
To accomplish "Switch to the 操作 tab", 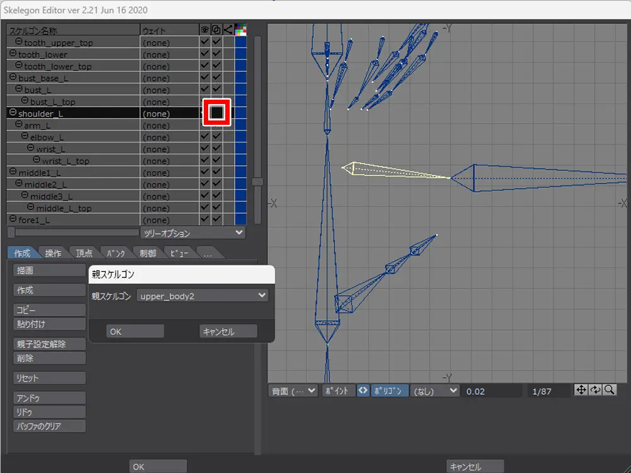I will pyautogui.click(x=53, y=254).
